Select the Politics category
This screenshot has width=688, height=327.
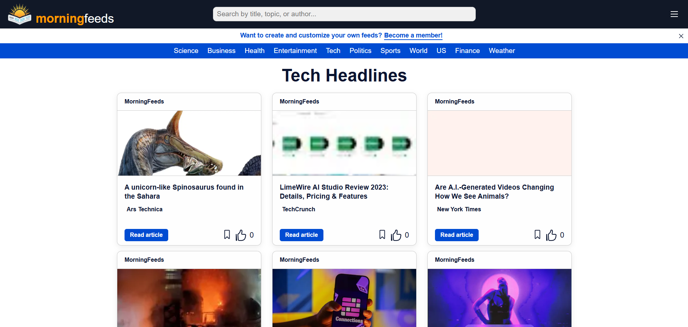tap(360, 51)
